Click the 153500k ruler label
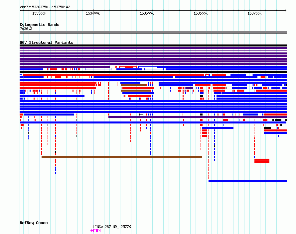Image resolution: width=296 pixels, height=234 pixels. point(147,13)
